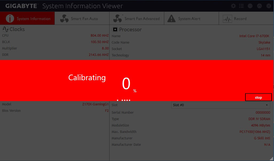Click the Manufacturer value G Skill Intl
The height and width of the screenshot is (161, 274).
tap(262, 138)
